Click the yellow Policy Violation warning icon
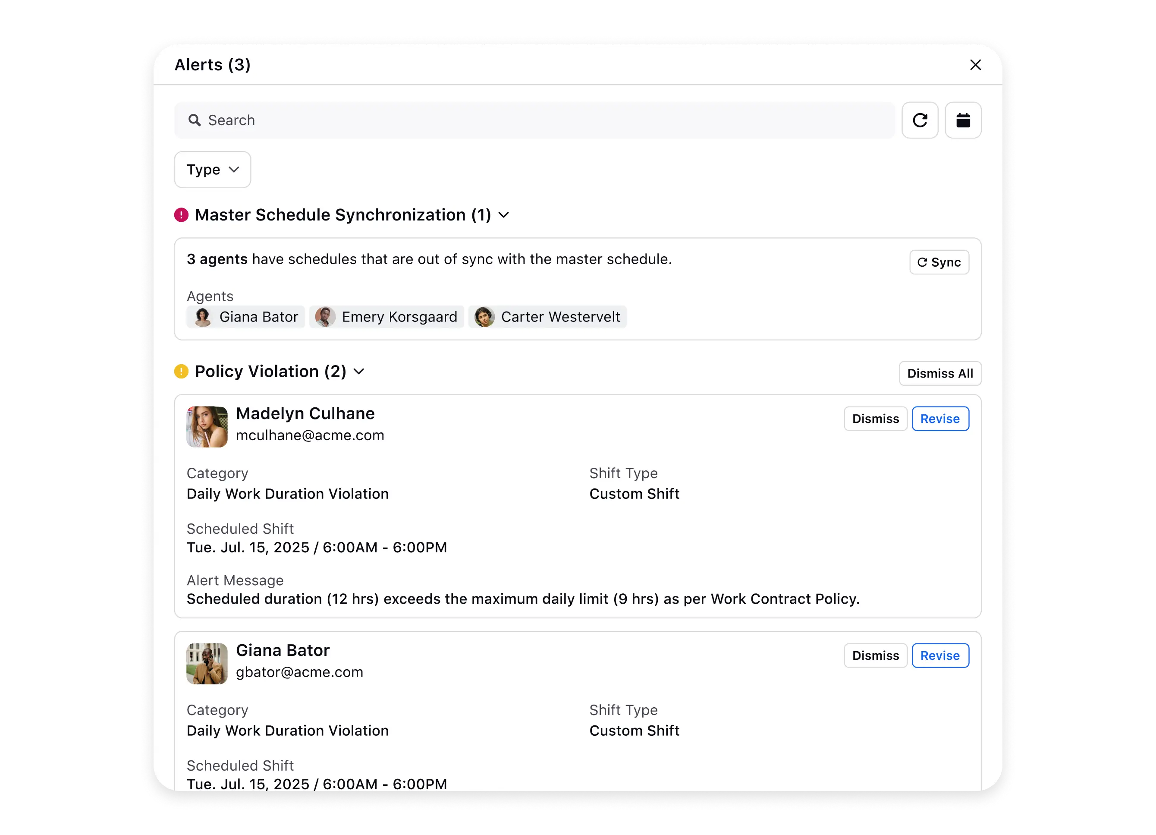This screenshot has width=1156, height=835. coord(182,371)
